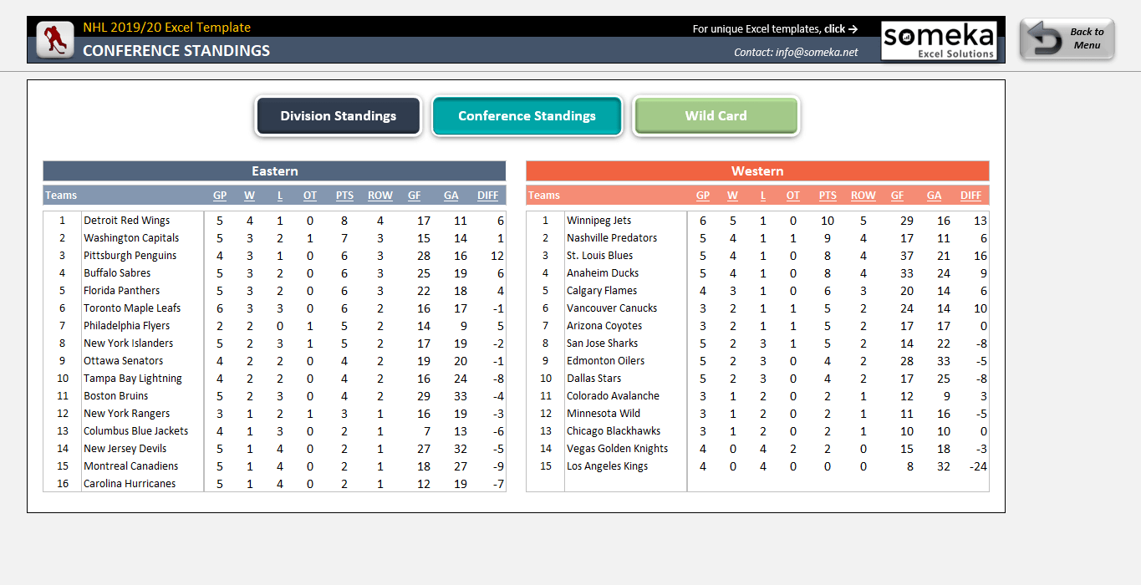The width and height of the screenshot is (1141, 585).
Task: Select the Washington Capitals team name
Action: tap(131, 238)
